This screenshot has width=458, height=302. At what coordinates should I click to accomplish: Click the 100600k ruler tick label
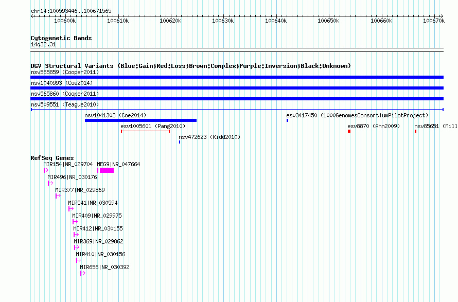(65, 21)
